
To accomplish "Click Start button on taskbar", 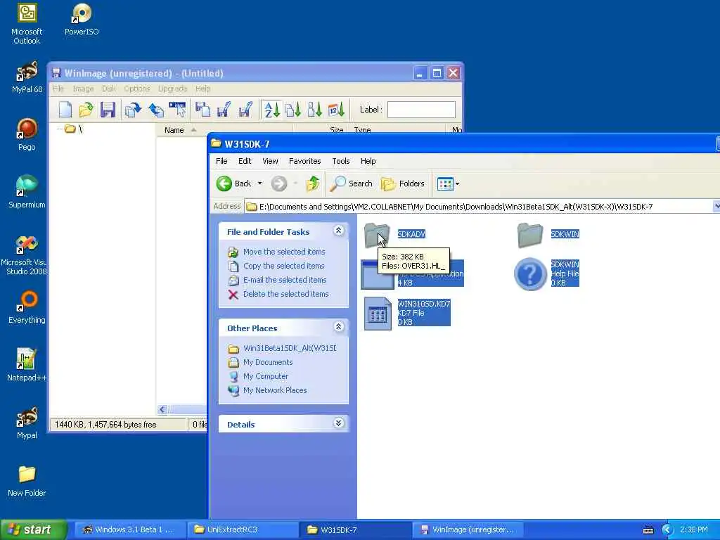I will [x=34, y=529].
